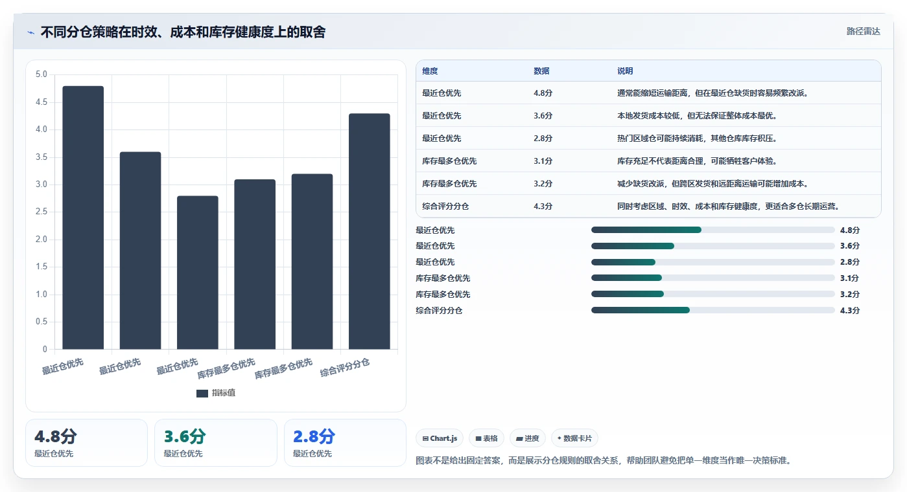Click the 维度 table column header

430,71
